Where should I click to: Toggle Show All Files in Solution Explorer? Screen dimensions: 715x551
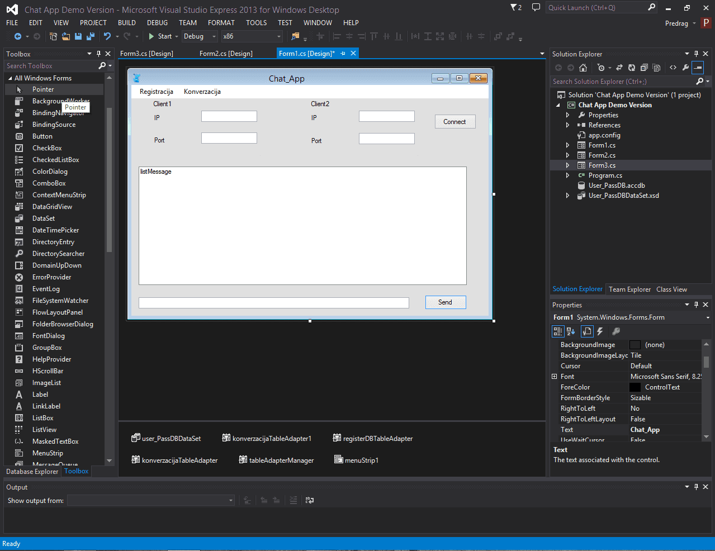tap(656, 68)
